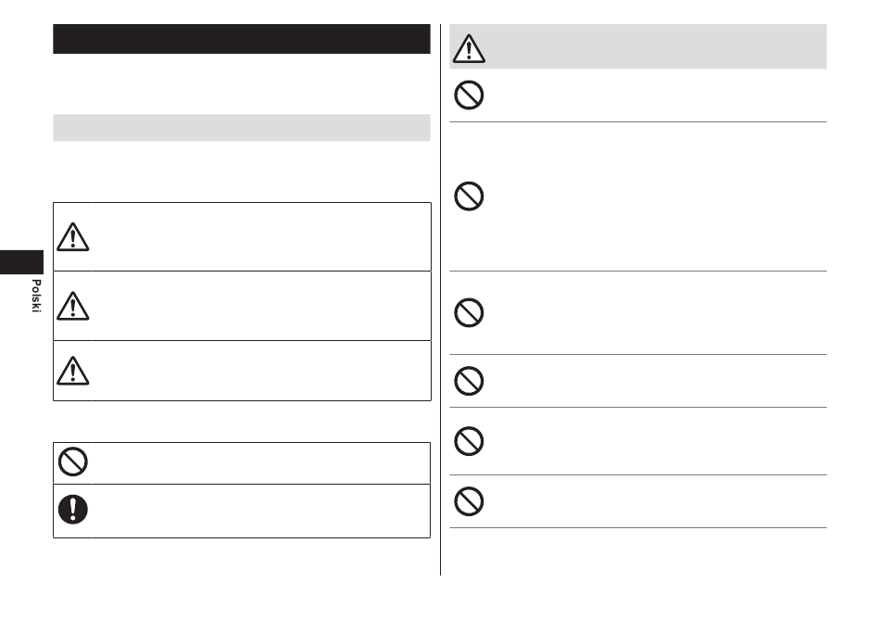Click the bottom warning triangle in left table
The height and width of the screenshot is (619, 880).
[x=73, y=371]
